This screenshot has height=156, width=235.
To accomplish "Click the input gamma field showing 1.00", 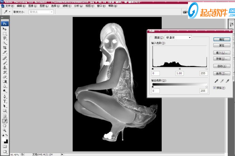I will pos(179,73).
